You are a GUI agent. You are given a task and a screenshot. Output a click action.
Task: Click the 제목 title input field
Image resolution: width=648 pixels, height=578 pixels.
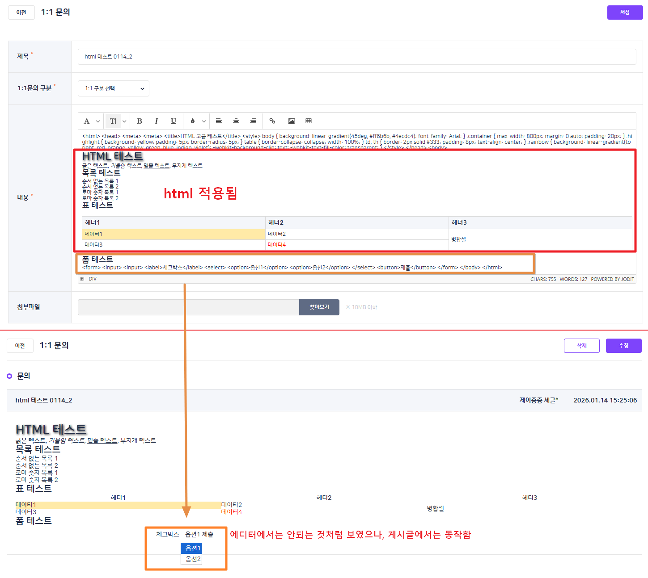(357, 57)
